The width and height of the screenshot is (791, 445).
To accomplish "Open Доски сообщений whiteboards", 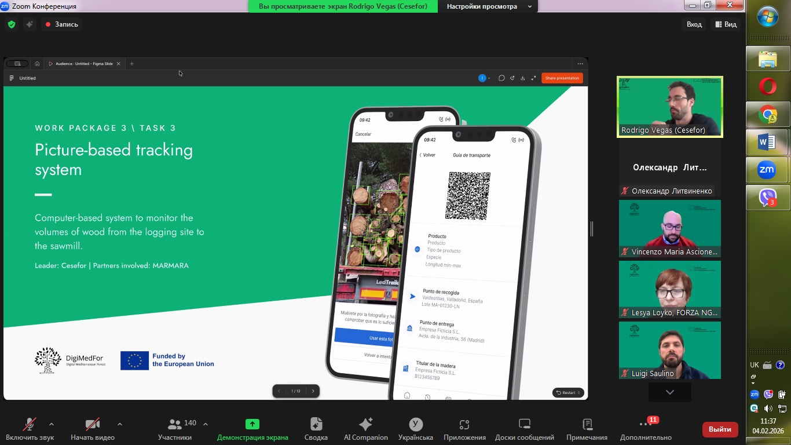I will (524, 429).
